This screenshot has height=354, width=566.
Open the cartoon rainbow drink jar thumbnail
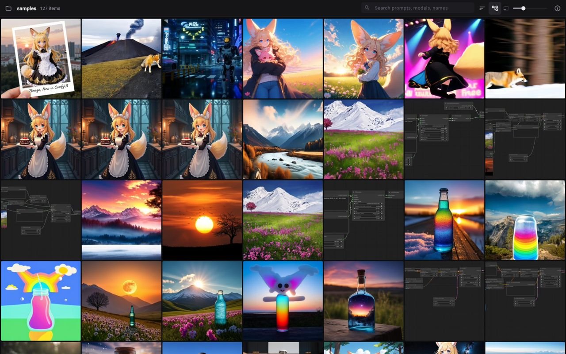[41, 301]
